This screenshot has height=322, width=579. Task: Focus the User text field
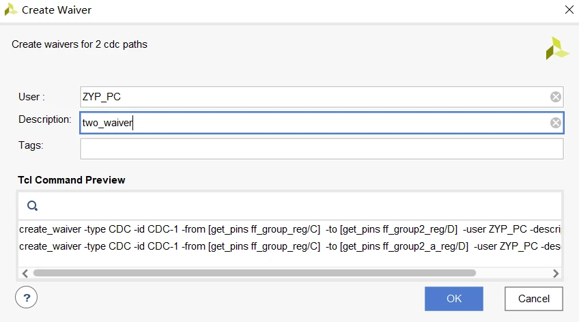point(314,97)
